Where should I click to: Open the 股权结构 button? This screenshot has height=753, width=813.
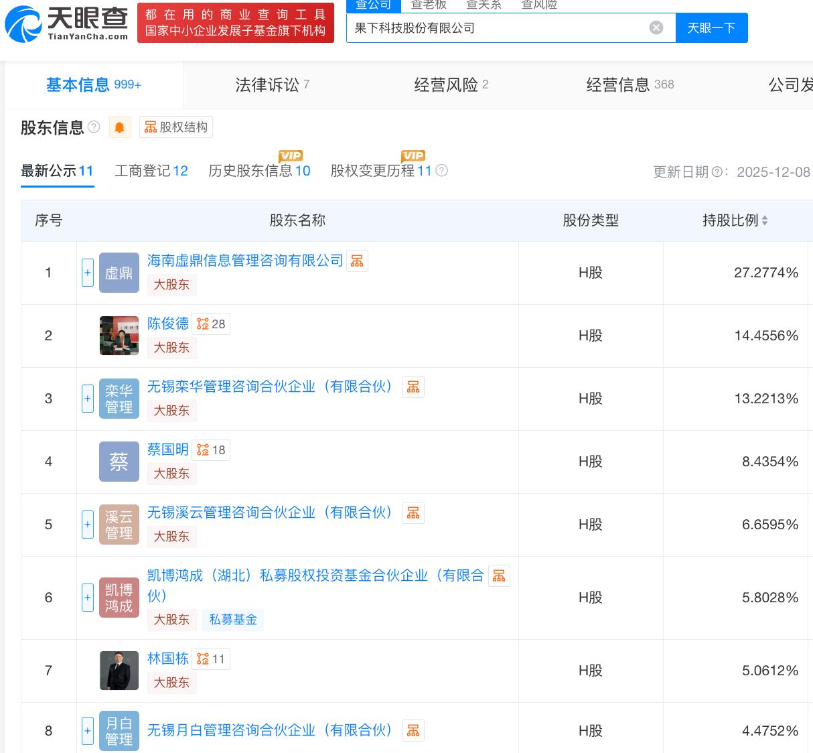click(176, 127)
